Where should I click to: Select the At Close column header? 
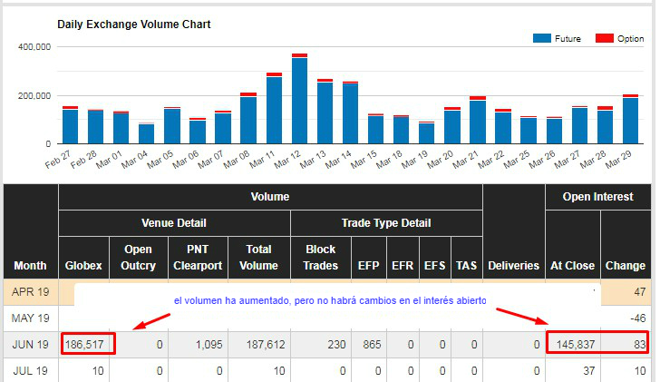pos(572,265)
